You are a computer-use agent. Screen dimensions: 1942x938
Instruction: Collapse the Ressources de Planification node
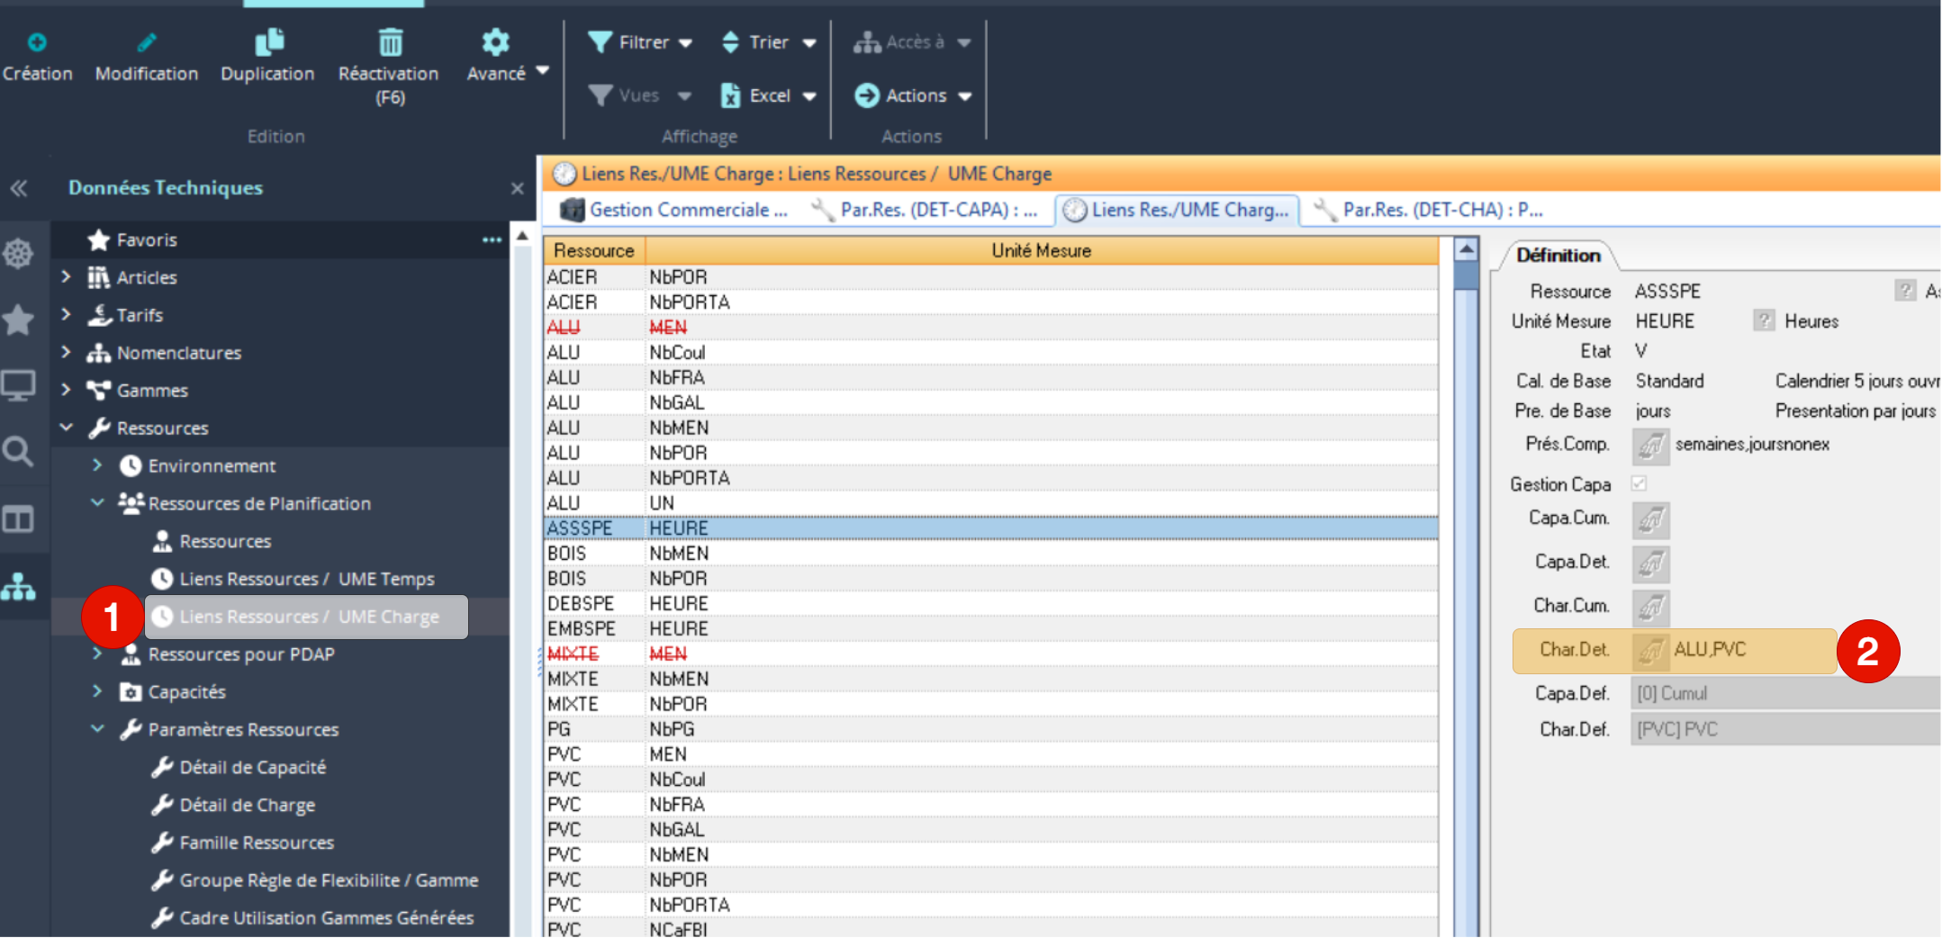[97, 503]
